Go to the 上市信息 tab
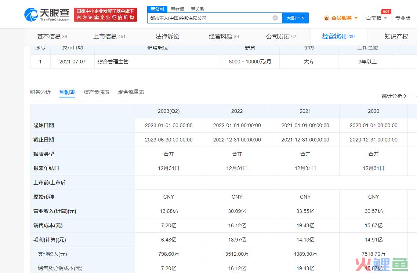Image resolution: width=417 pixels, height=273 pixels. pyautogui.click(x=109, y=36)
